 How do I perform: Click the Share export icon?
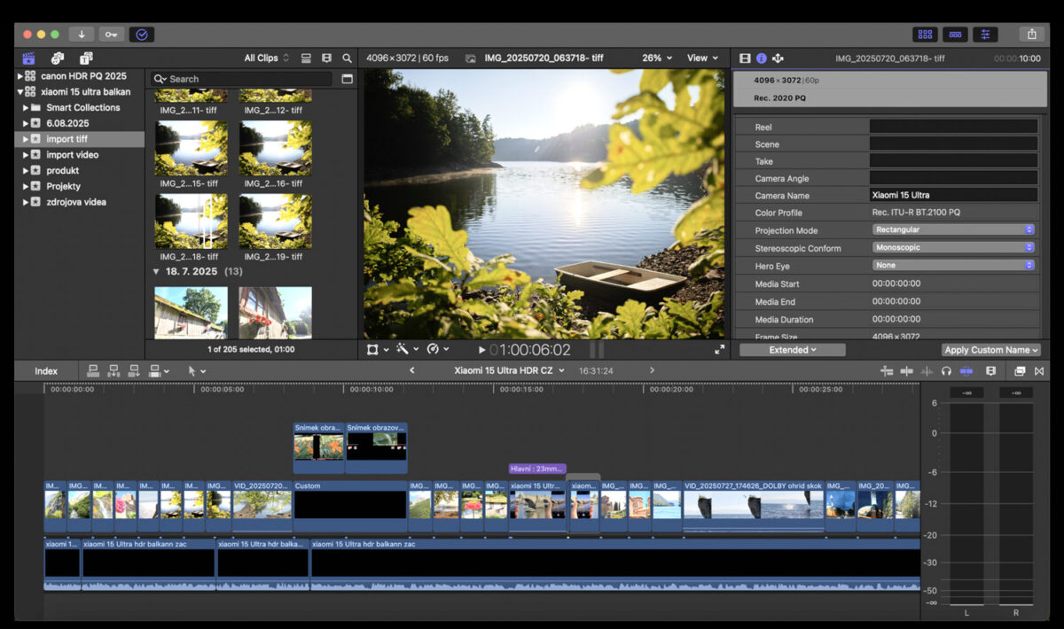[x=1031, y=35]
